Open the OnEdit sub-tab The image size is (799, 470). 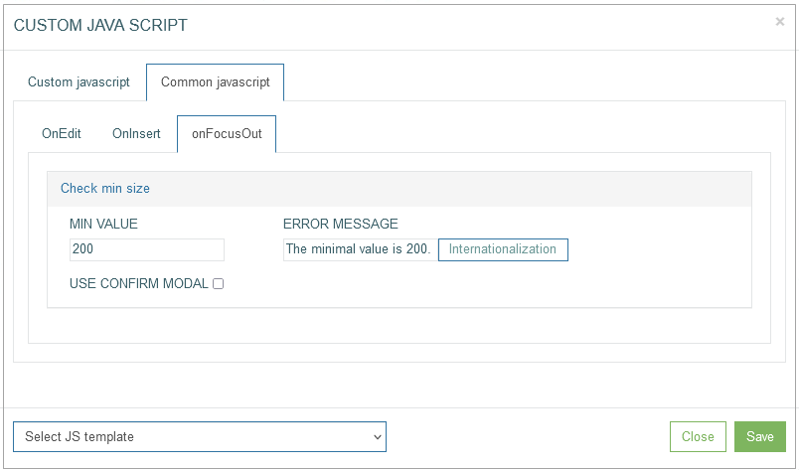coord(62,133)
